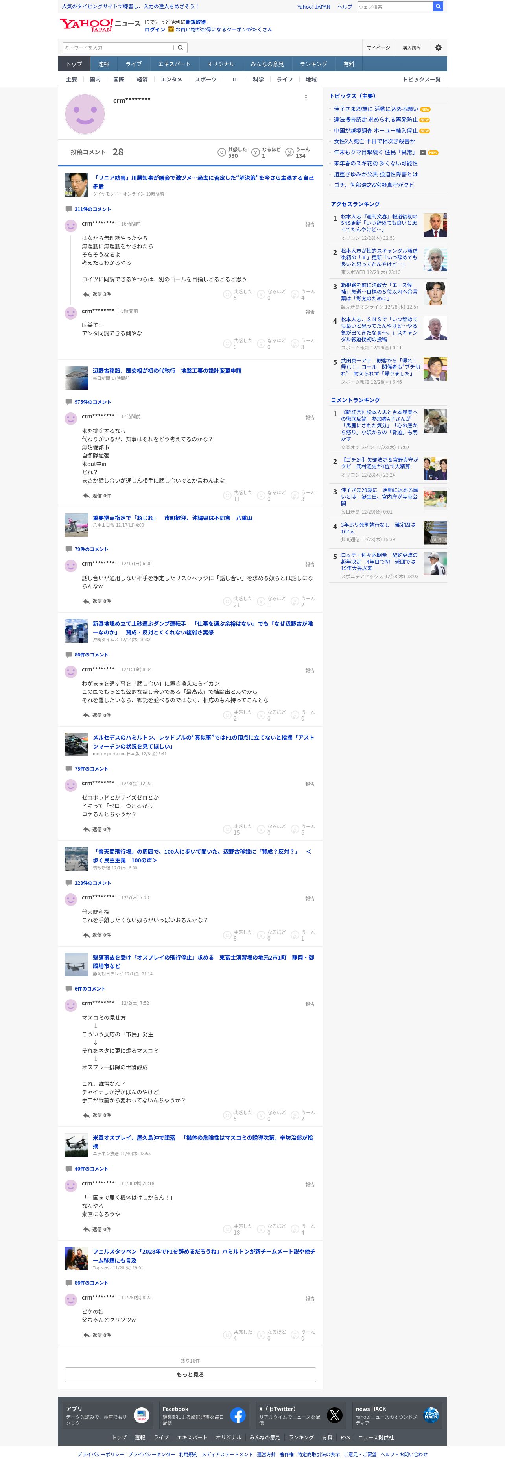Image resolution: width=505 pixels, height=1459 pixels.
Task: Click なるほど icon on the リスクヘッジ comment
Action: [261, 601]
